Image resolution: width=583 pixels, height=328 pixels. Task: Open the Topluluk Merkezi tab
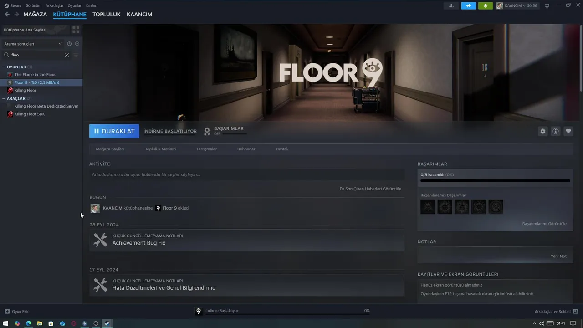point(160,149)
